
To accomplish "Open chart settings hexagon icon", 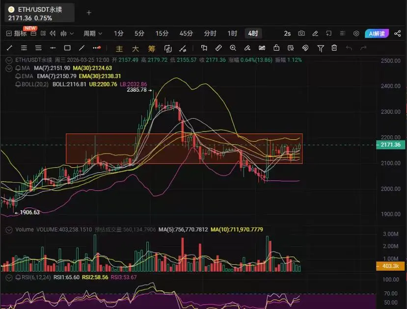I will [356, 33].
